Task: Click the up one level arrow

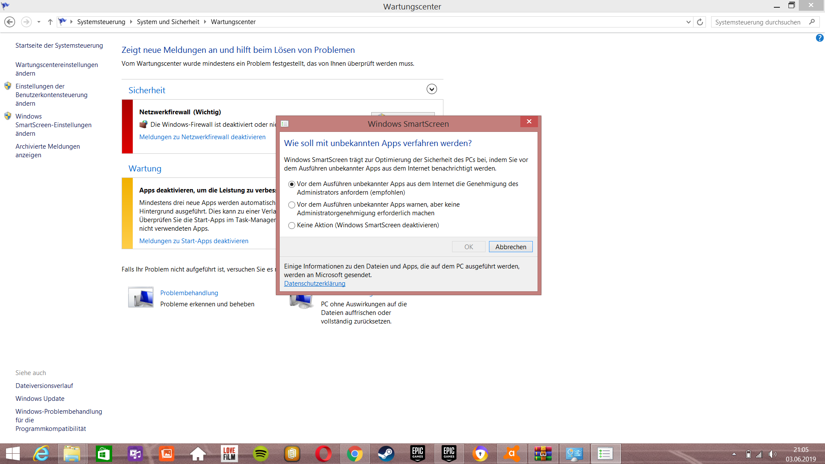Action: pos(50,22)
